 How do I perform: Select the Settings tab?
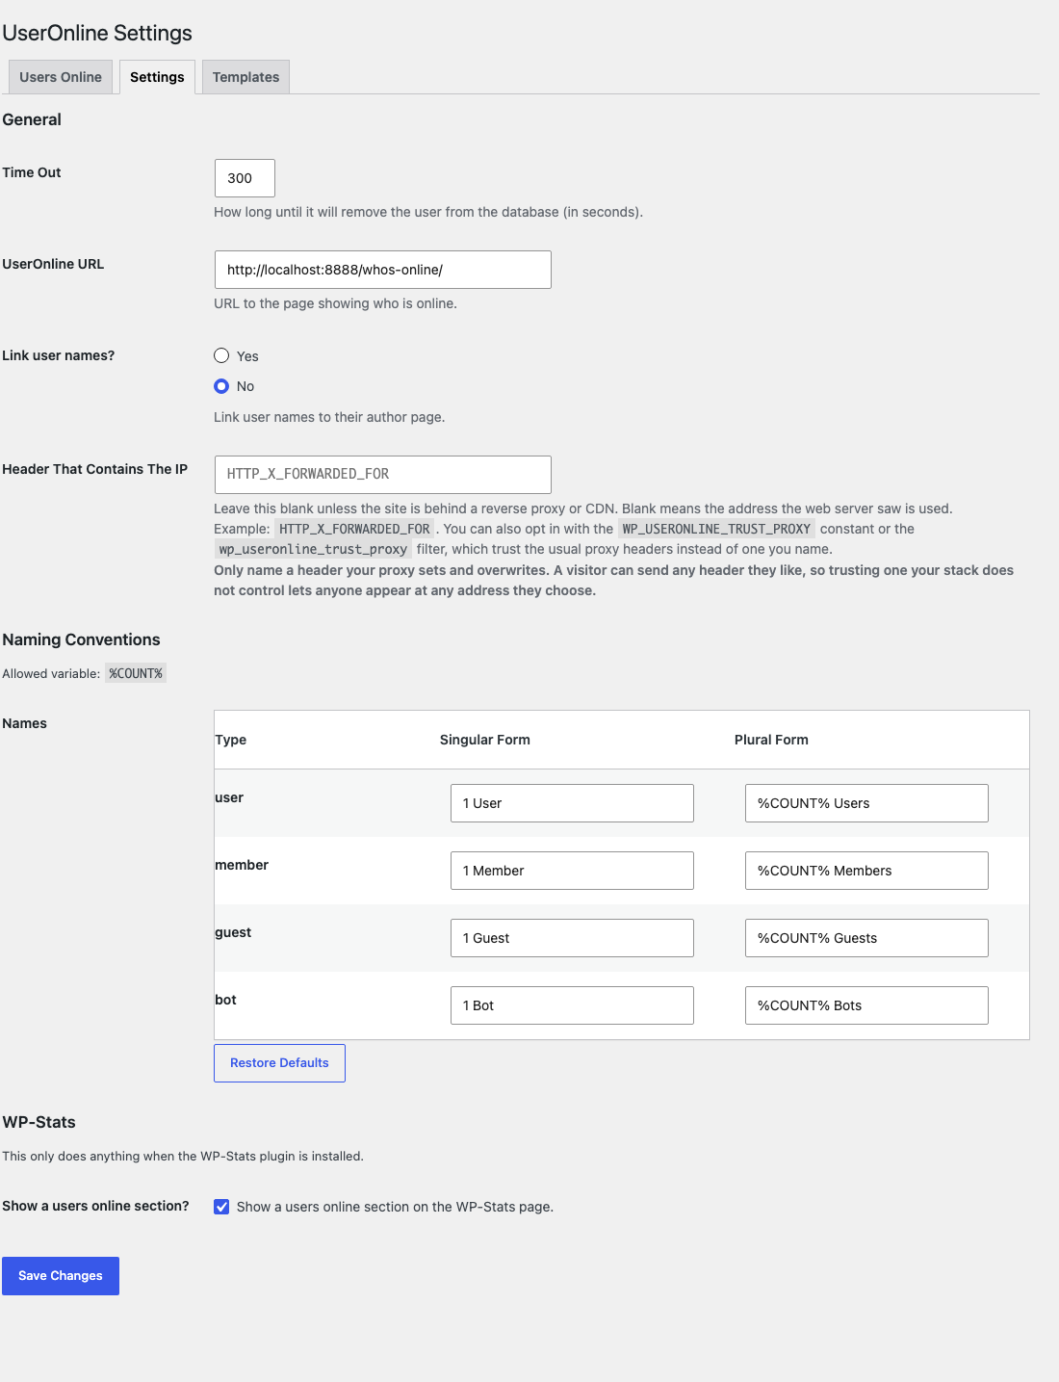157,77
